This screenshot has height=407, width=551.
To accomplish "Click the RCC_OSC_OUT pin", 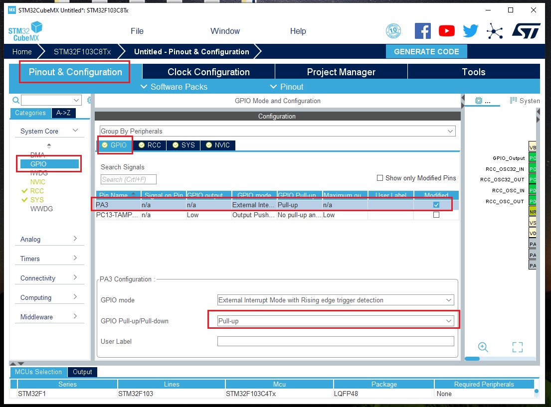I will point(533,201).
